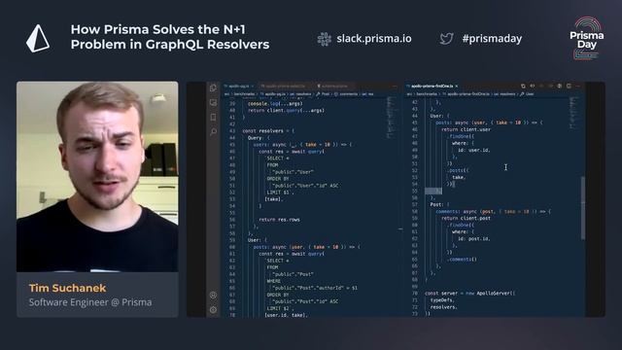Switch to the apollo-pg.ts tab
622x350 pixels.
pyautogui.click(x=238, y=87)
